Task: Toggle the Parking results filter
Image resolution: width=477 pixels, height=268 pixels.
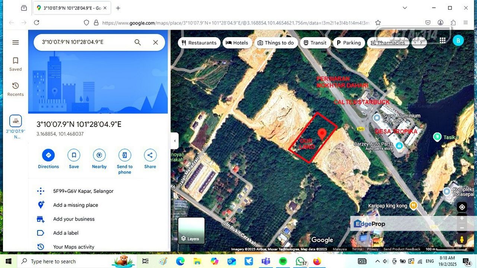Action: tap(349, 42)
